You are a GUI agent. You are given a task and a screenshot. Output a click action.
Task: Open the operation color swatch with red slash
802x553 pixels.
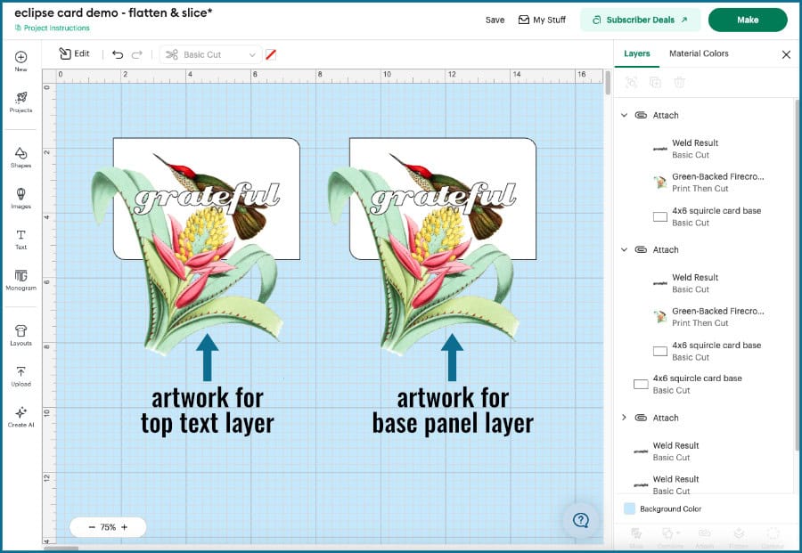click(271, 54)
